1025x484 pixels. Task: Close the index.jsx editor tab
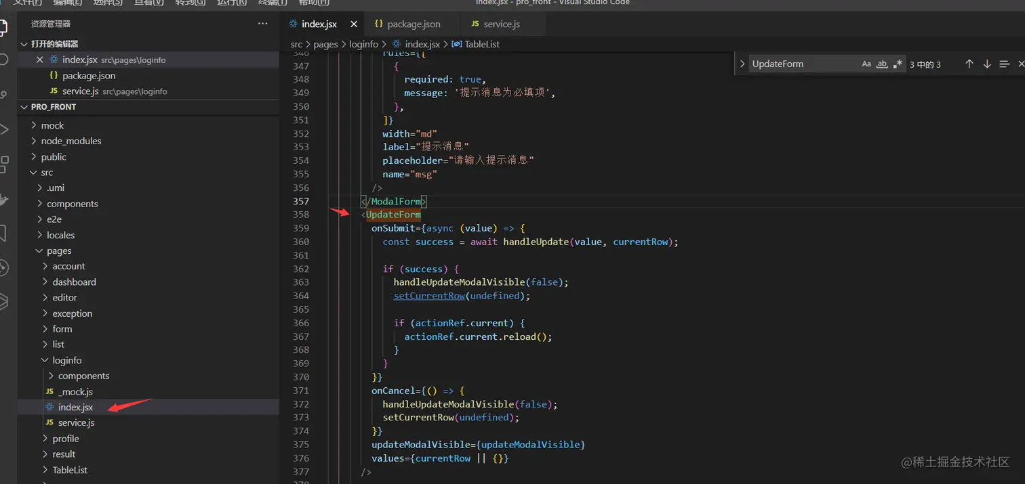(353, 24)
